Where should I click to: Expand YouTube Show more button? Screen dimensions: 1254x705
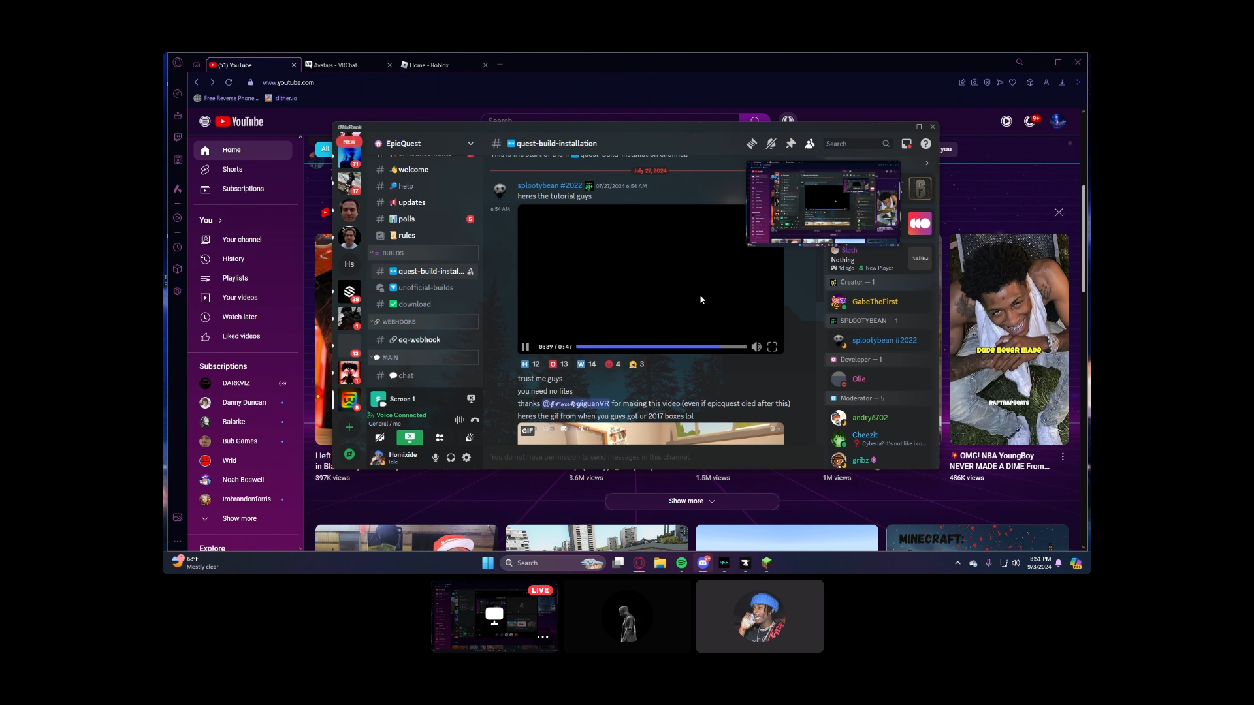coord(692,501)
